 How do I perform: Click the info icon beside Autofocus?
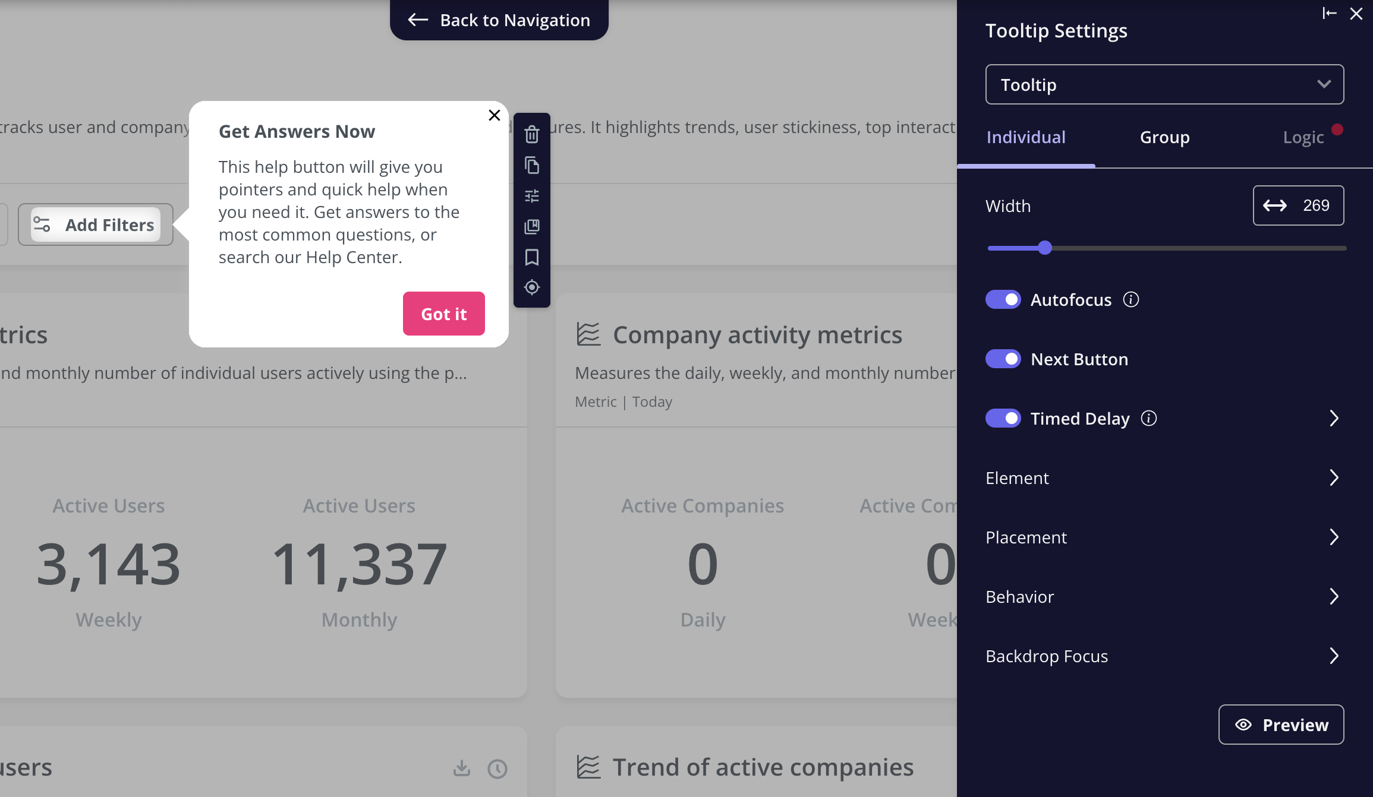pyautogui.click(x=1131, y=299)
